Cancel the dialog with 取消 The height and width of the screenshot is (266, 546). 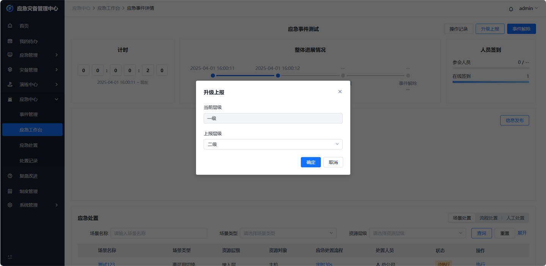(333, 162)
